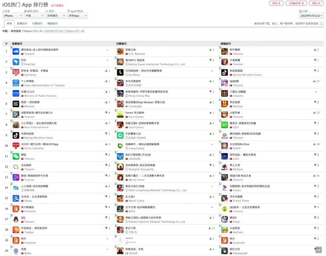Image resolution: width=326 pixels, height=256 pixels.
Task: Click the 微信 app icon
Action: 16,156
